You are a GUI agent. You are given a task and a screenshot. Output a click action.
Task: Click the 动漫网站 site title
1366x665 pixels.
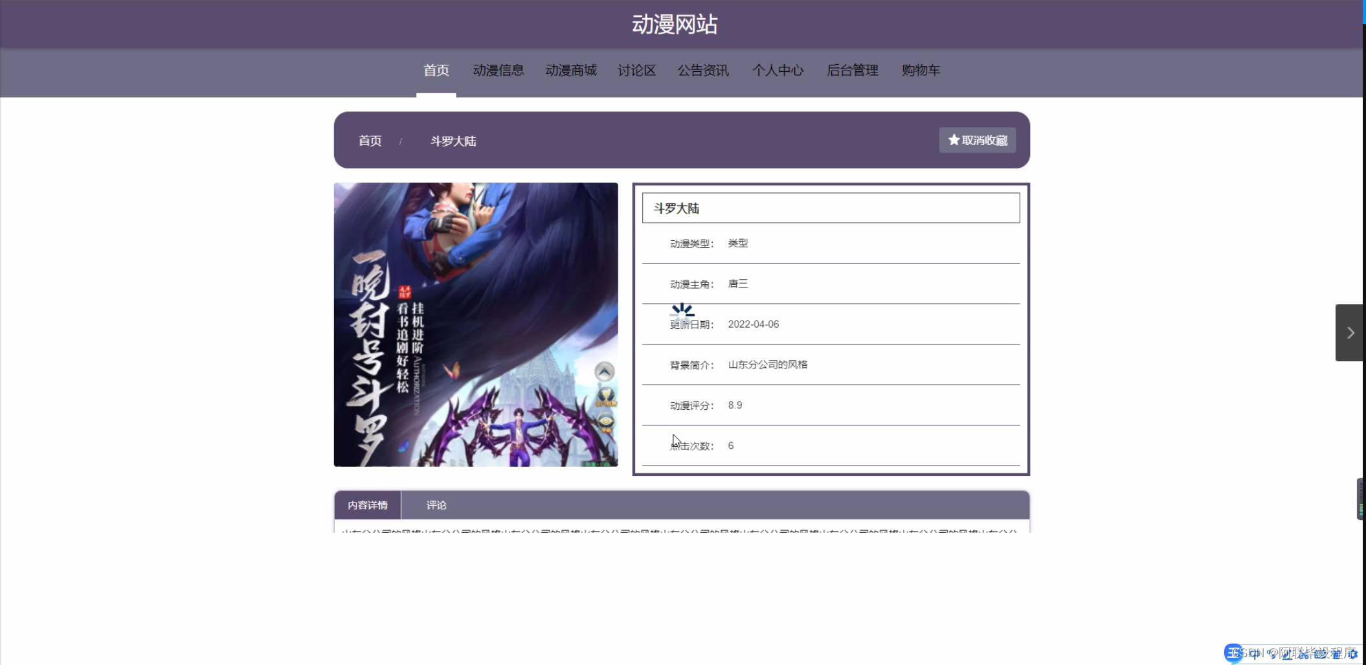point(675,25)
